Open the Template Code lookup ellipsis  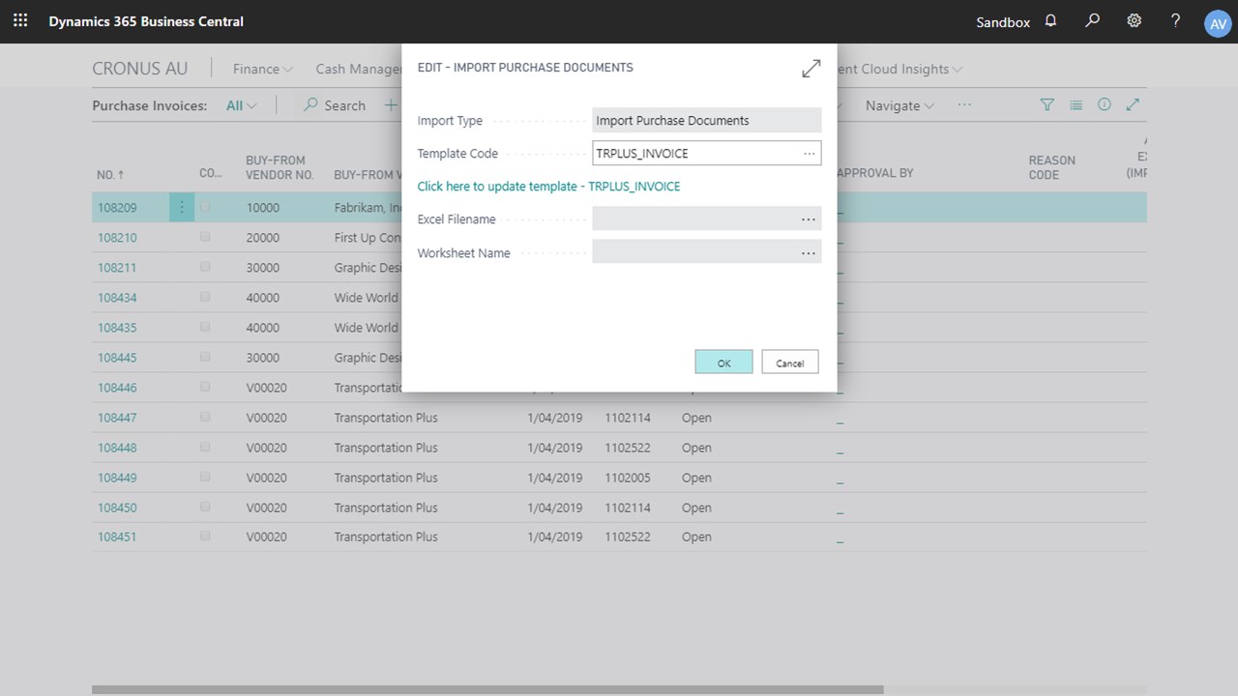pyautogui.click(x=809, y=153)
